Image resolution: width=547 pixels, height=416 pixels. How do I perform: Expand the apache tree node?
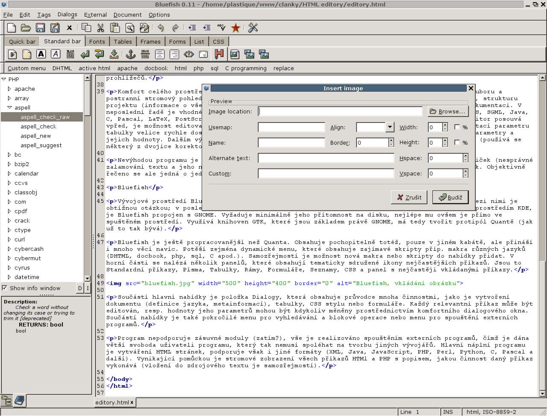point(10,89)
